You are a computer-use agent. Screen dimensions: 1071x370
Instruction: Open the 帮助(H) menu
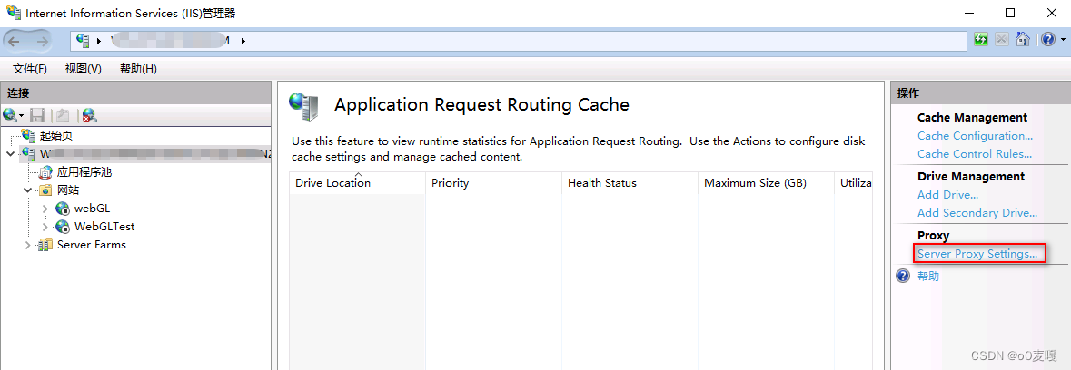tap(138, 69)
